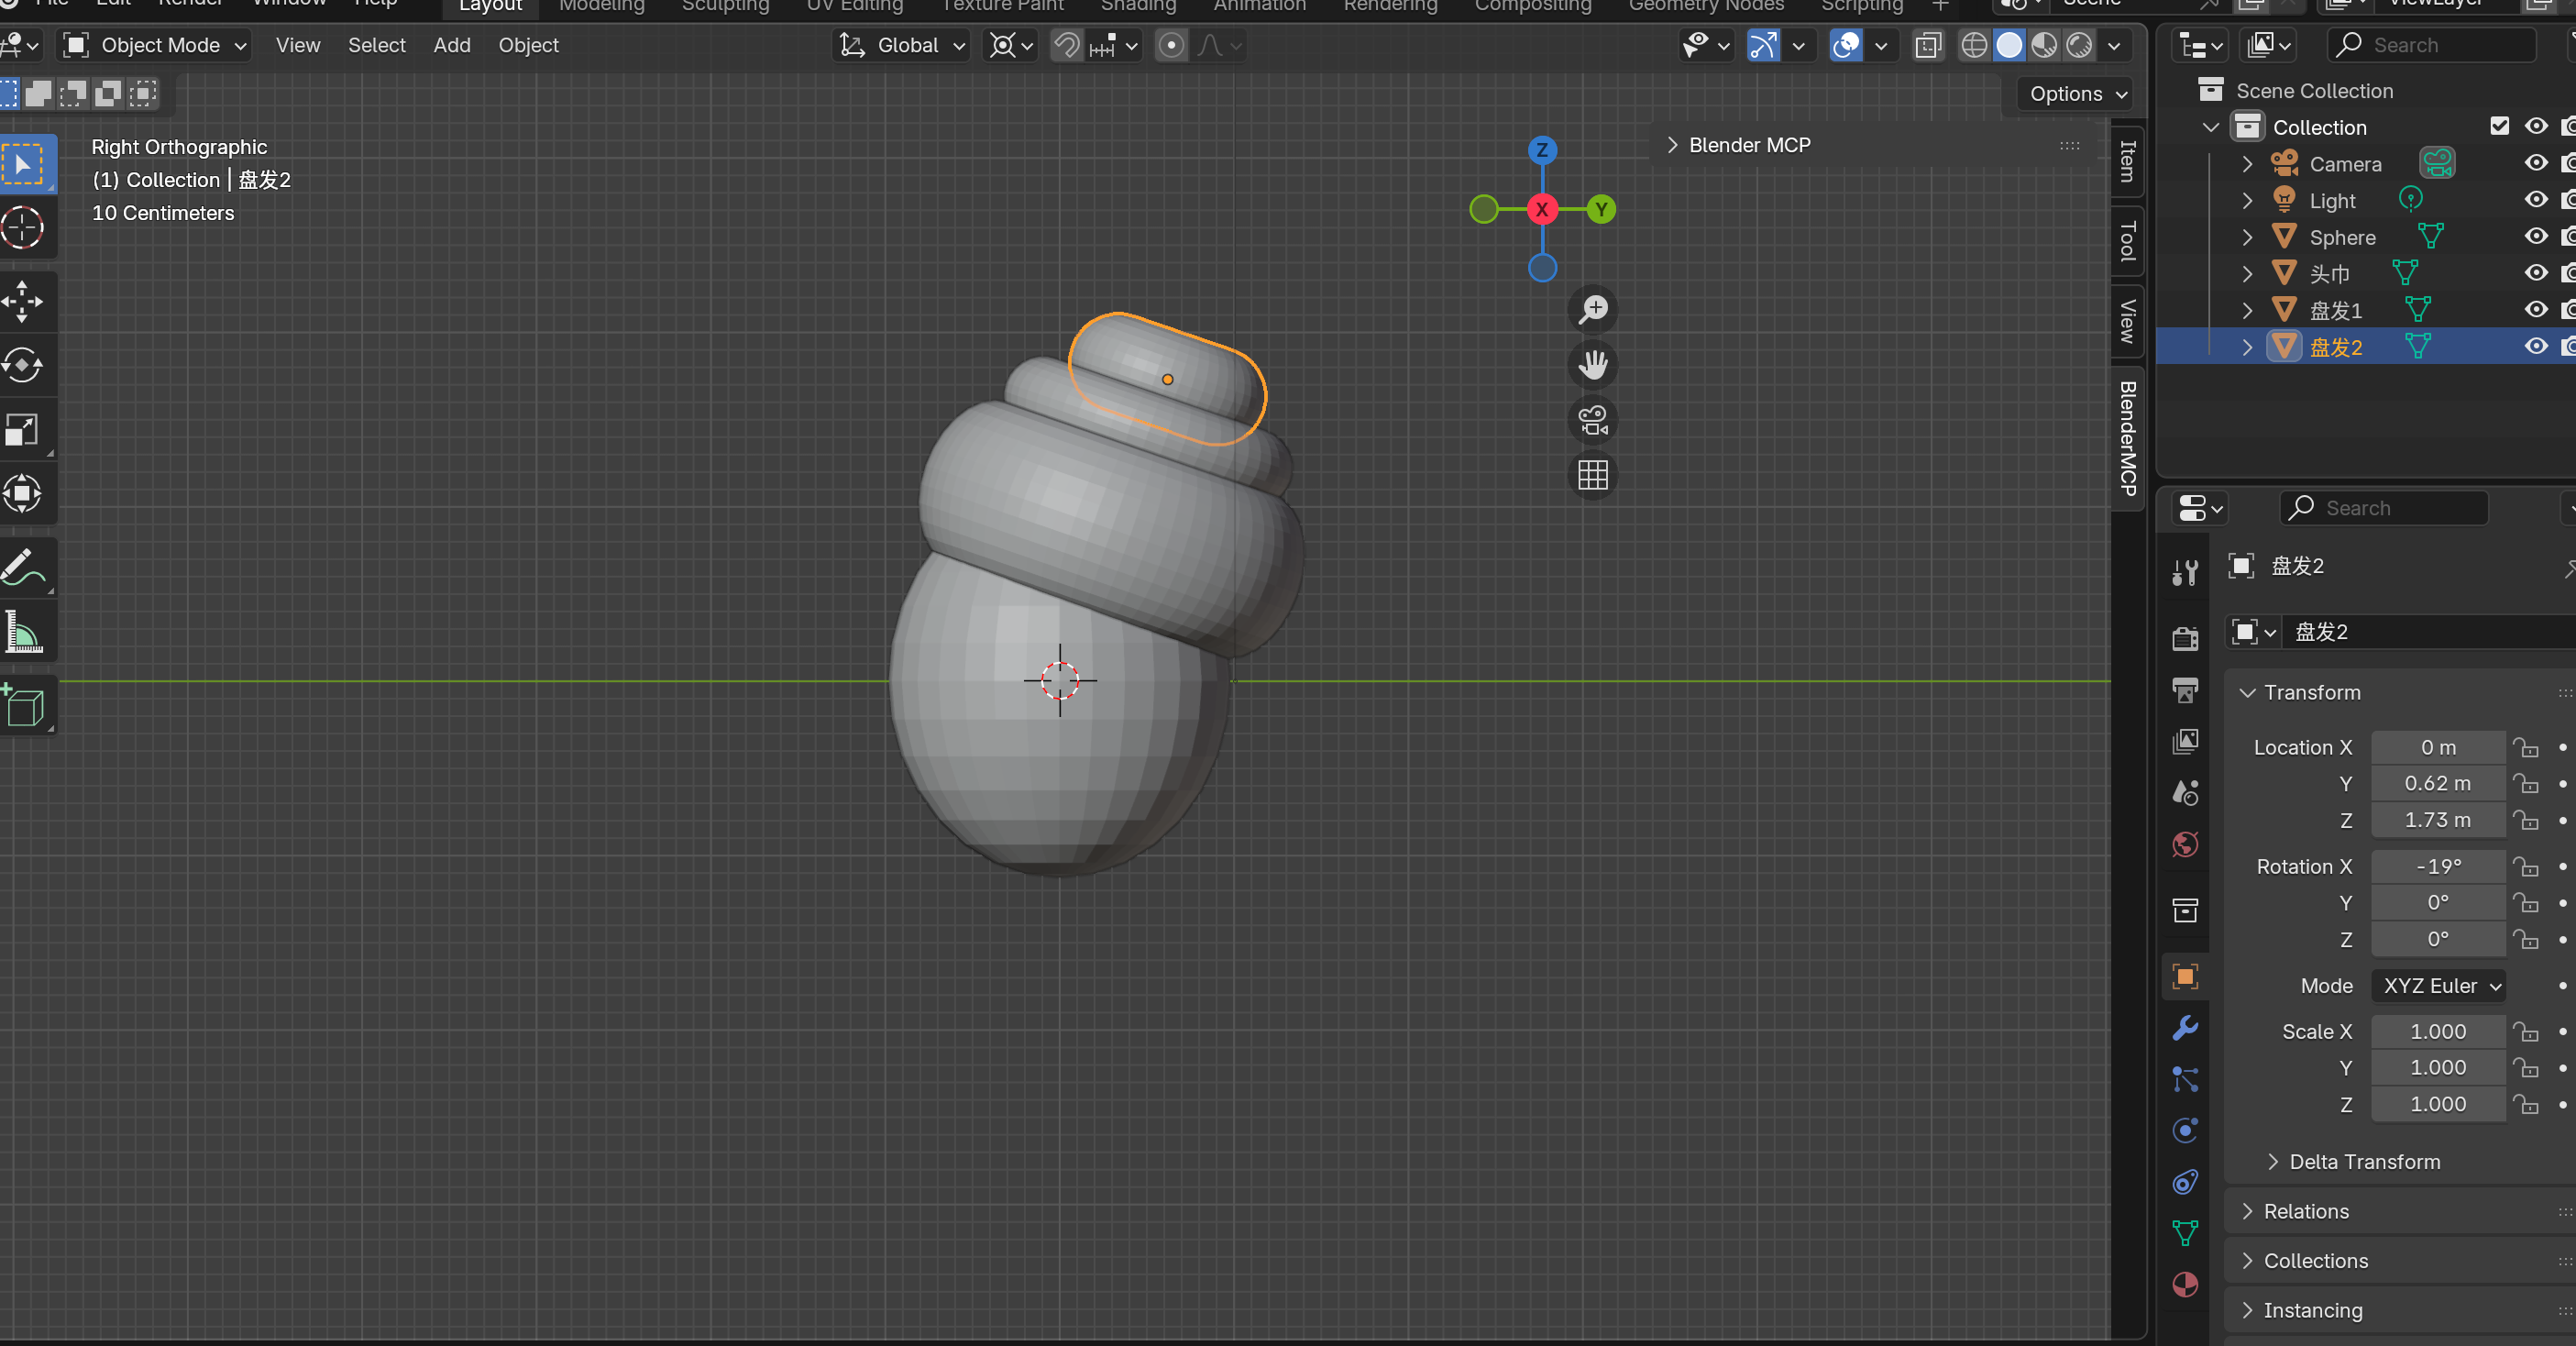Viewport: 2576px width, 1346px height.
Task: Switch to the BlenderMCP sidebar tab
Action: [2127, 438]
